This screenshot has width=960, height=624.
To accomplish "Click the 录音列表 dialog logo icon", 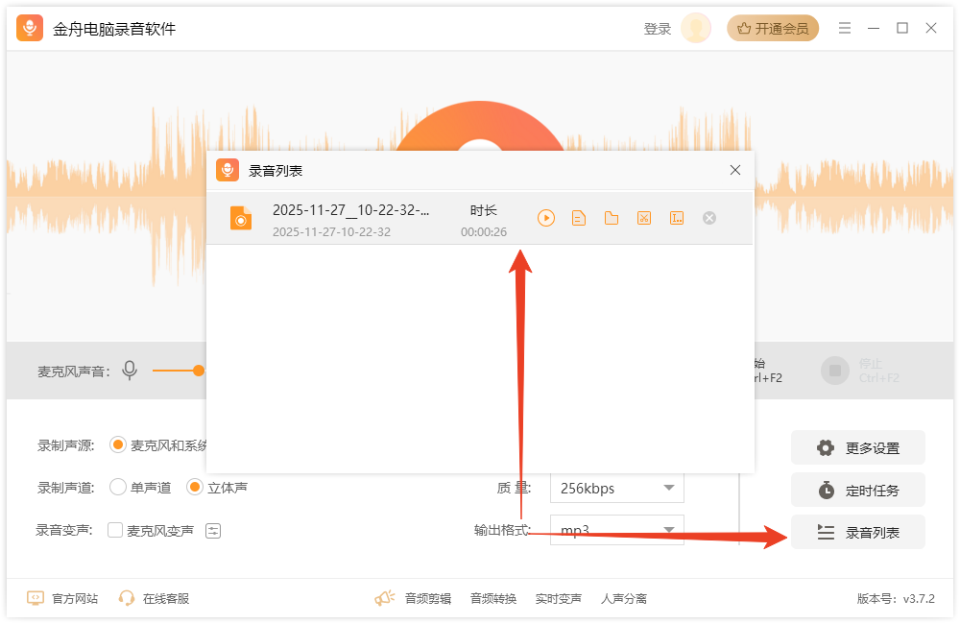I will pos(228,170).
